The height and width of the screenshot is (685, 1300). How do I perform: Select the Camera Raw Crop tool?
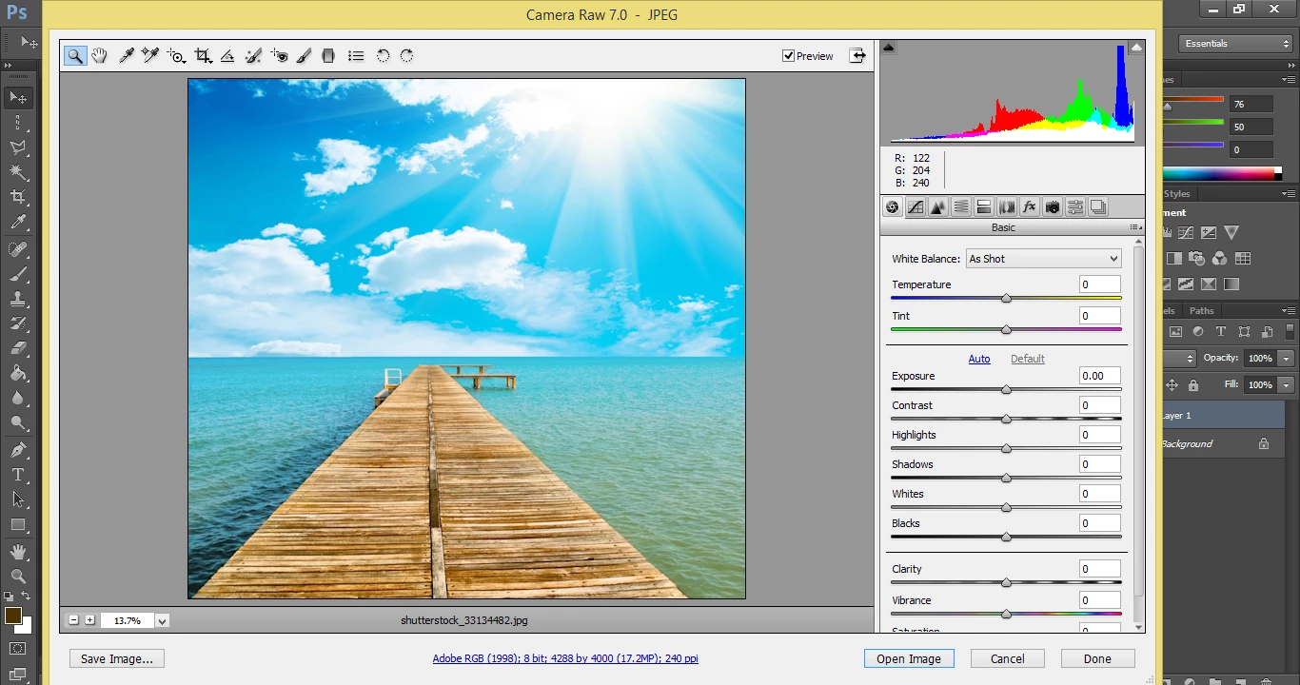pos(203,56)
